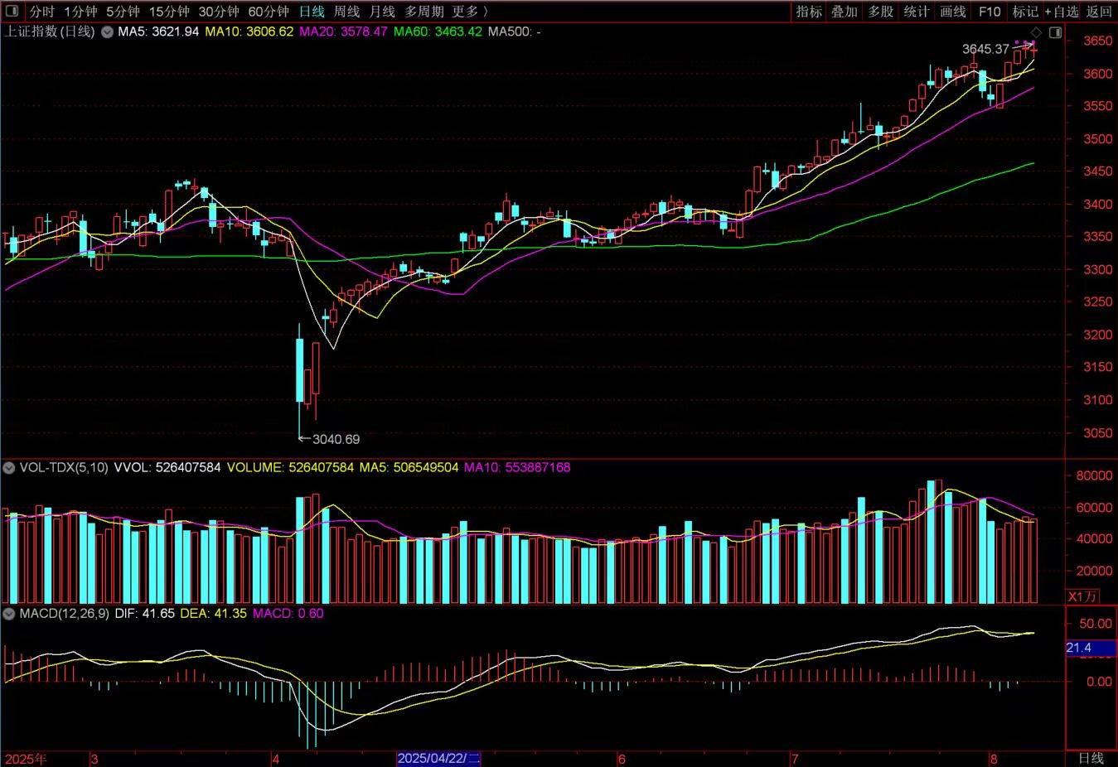1118x767 pixels.
Task: Click the 上证指数(日线) chart title
Action: (50, 31)
